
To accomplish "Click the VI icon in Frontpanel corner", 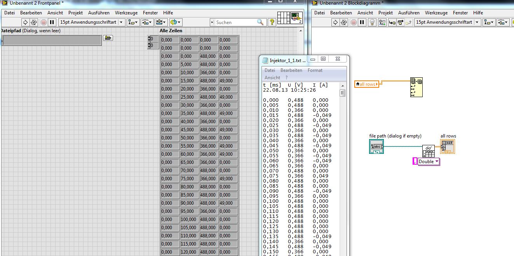I will pos(297,17).
